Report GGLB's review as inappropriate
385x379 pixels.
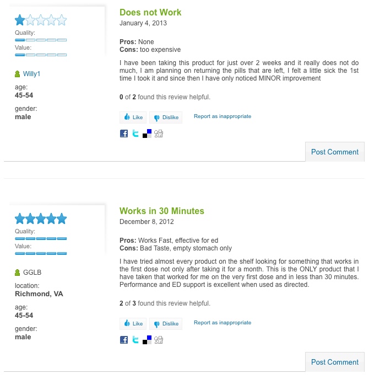click(223, 323)
